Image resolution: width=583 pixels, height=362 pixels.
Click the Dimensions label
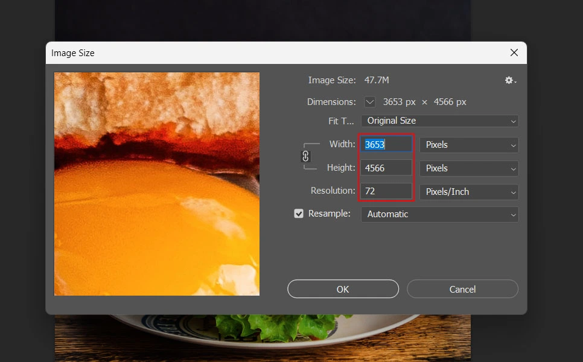(331, 102)
